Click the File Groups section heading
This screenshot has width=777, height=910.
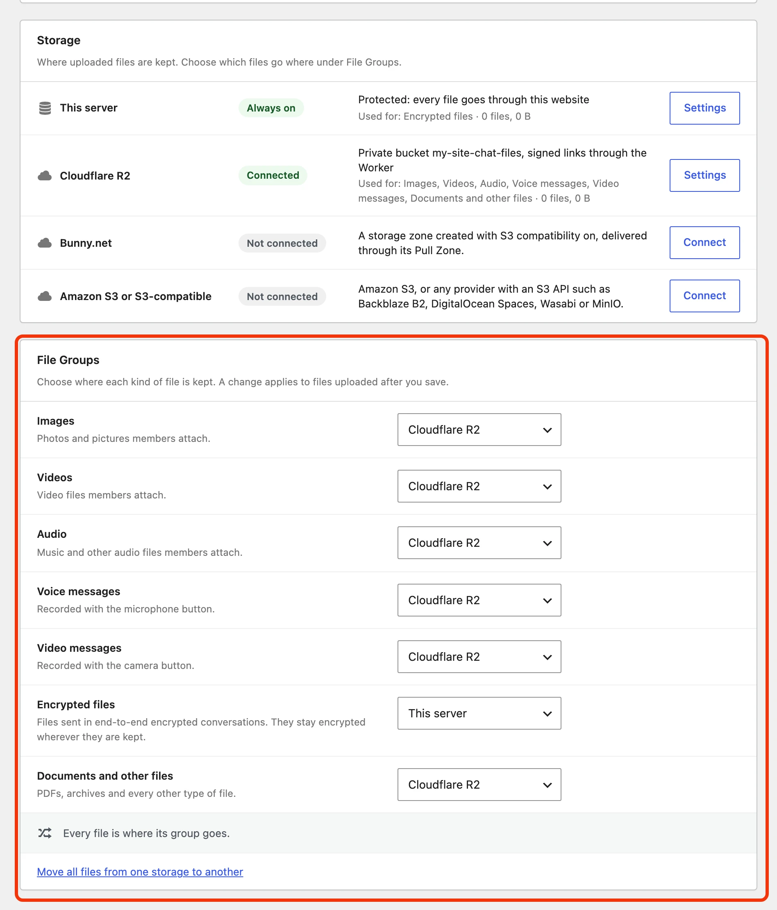point(68,360)
